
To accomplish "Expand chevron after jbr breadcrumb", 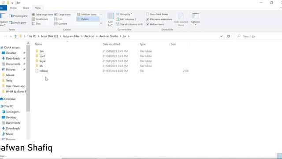I will click(x=129, y=36).
